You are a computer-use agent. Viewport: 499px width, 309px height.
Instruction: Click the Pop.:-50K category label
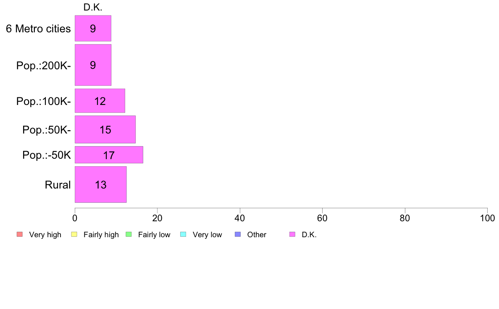[47, 155]
